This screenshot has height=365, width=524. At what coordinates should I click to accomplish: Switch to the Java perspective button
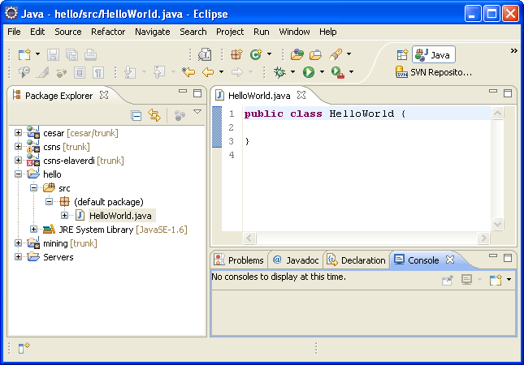click(x=434, y=54)
